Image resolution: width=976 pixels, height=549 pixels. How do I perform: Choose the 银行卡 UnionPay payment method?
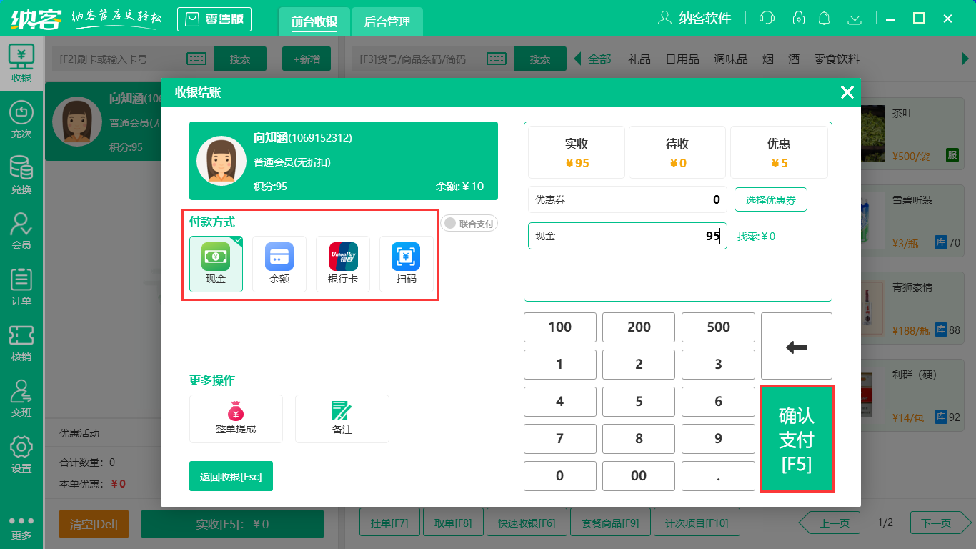click(343, 264)
